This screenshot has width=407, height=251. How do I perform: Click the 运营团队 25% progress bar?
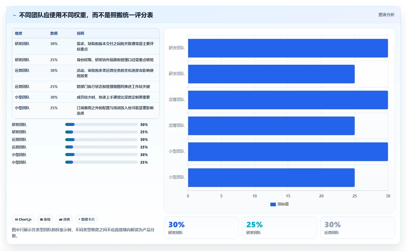(x=101, y=147)
